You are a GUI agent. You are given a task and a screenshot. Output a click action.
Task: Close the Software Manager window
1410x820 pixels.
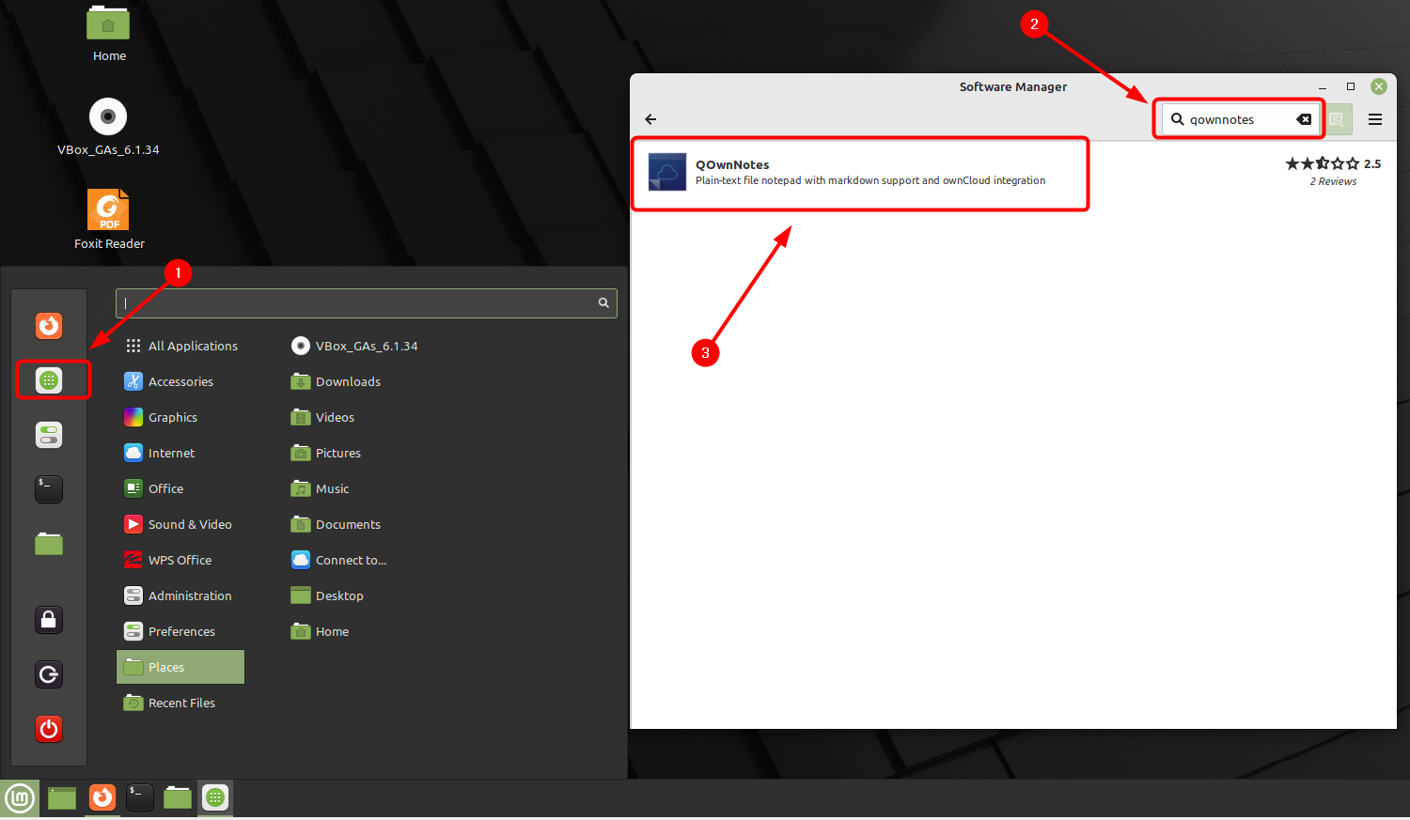tap(1379, 86)
